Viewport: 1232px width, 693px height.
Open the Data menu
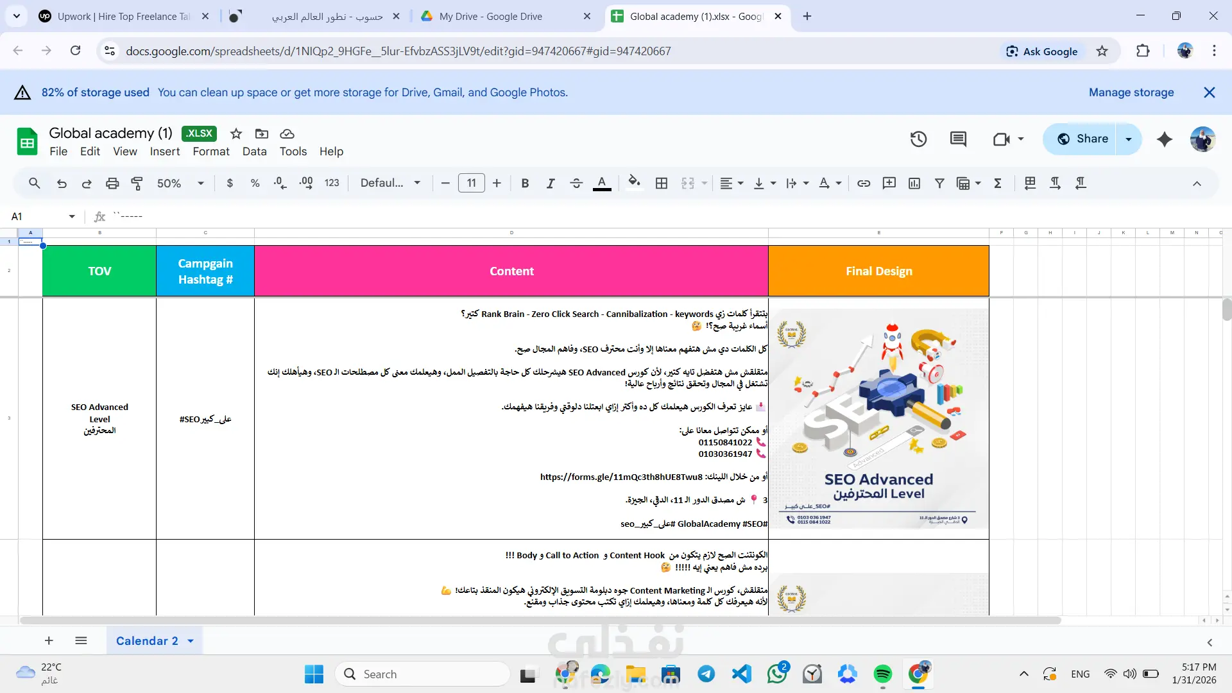(x=254, y=151)
